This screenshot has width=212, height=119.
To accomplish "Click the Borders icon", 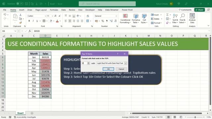I will tap(44, 21).
